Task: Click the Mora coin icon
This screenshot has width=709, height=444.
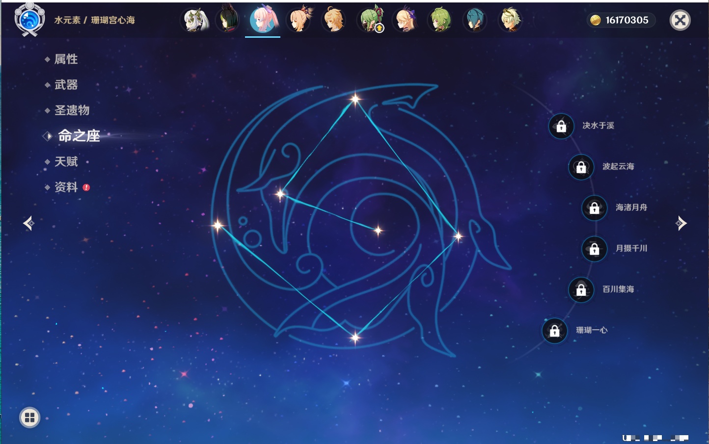Action: tap(596, 20)
